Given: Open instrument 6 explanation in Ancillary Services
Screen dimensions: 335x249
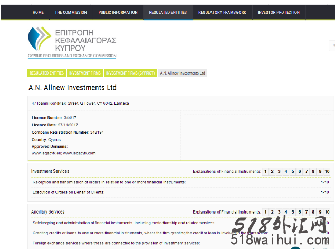Looking at the screenshot, I should point(300,212).
